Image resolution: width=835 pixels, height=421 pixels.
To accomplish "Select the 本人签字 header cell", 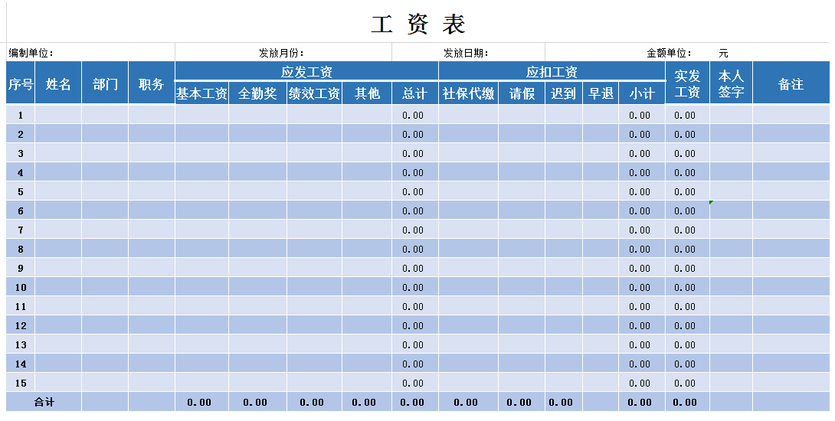I will click(731, 83).
